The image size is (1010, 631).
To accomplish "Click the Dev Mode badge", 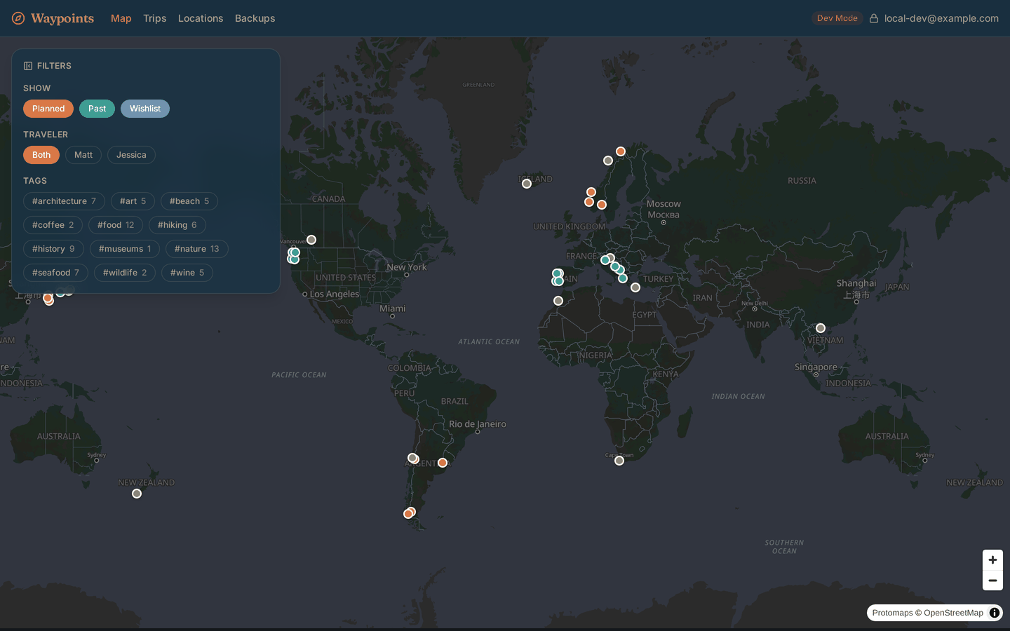I will pos(837,18).
